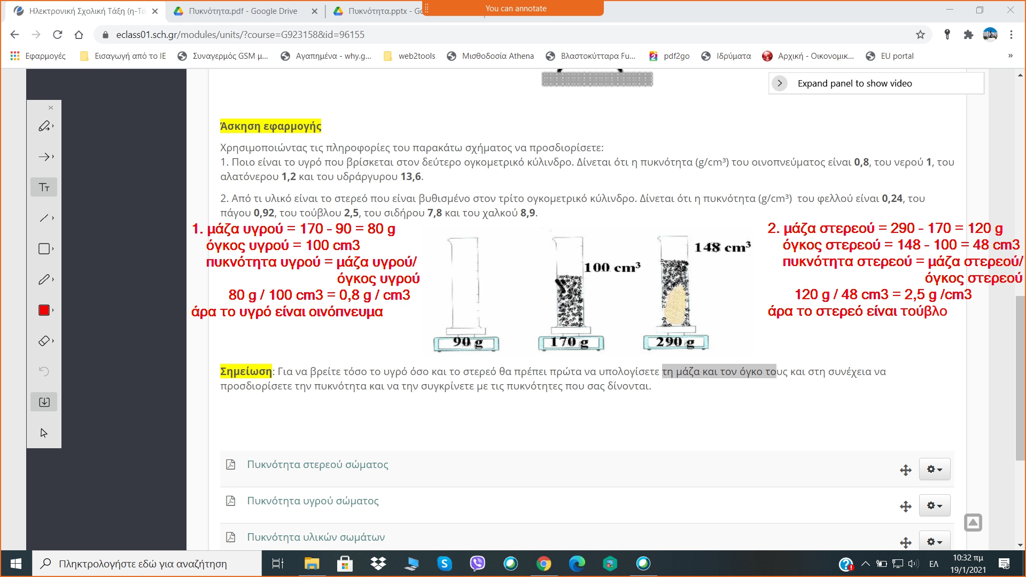Click move handle for Πυκνότητα στερεού σώματος
The height and width of the screenshot is (577, 1026).
[x=905, y=470]
